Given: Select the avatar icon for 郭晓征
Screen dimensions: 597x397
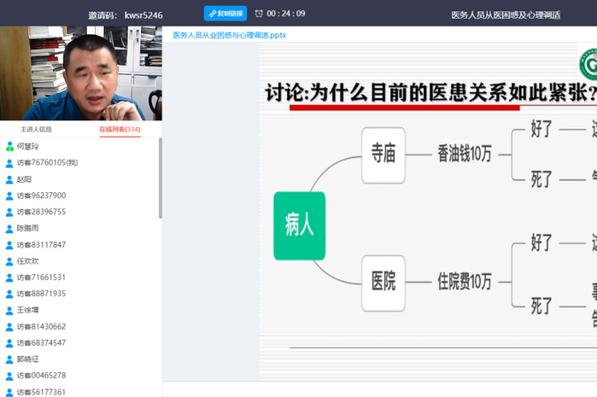Looking at the screenshot, I should [x=9, y=359].
